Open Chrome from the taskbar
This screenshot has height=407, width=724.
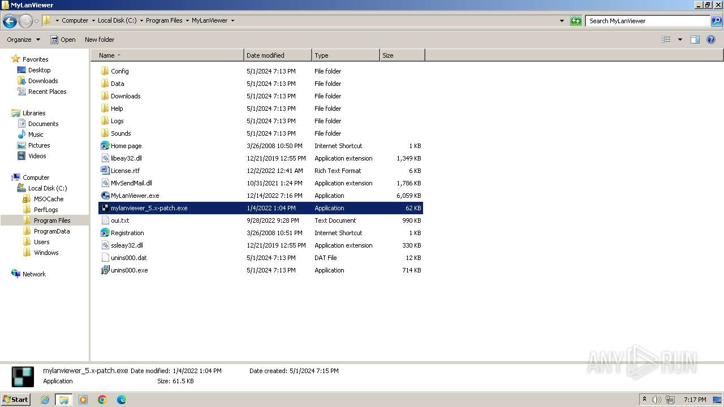(102, 400)
